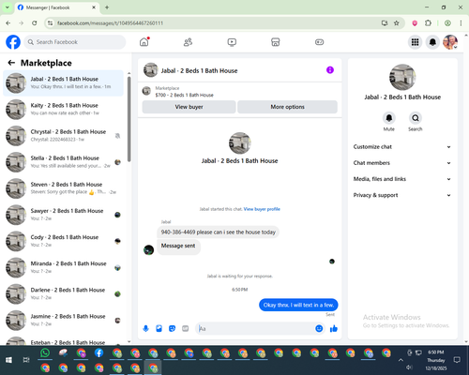Click the sent message Okay thnx bubble

tap(298, 305)
